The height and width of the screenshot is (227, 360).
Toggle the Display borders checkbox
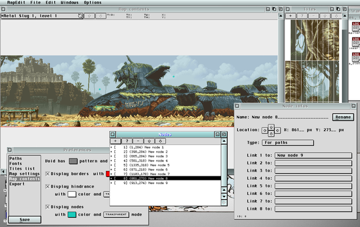click(x=48, y=174)
